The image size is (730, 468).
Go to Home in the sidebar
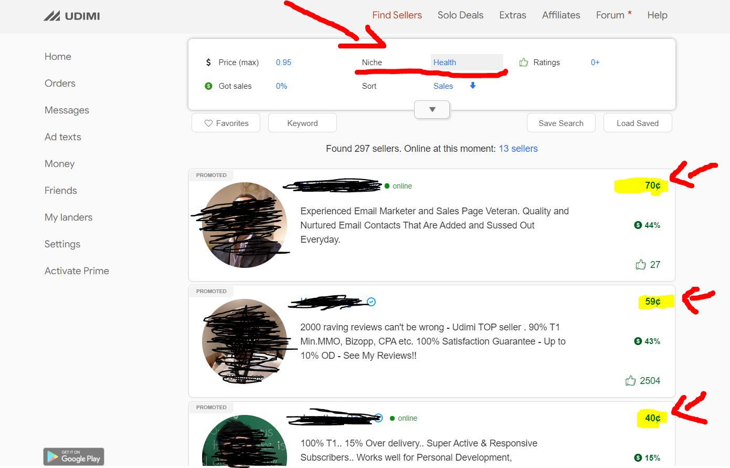[x=58, y=57]
